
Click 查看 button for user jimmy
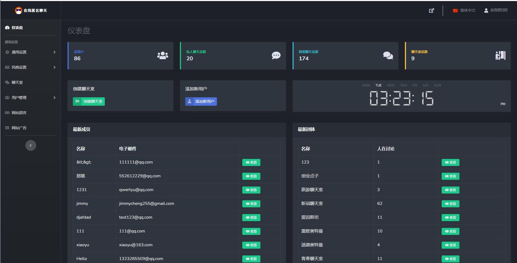click(251, 204)
